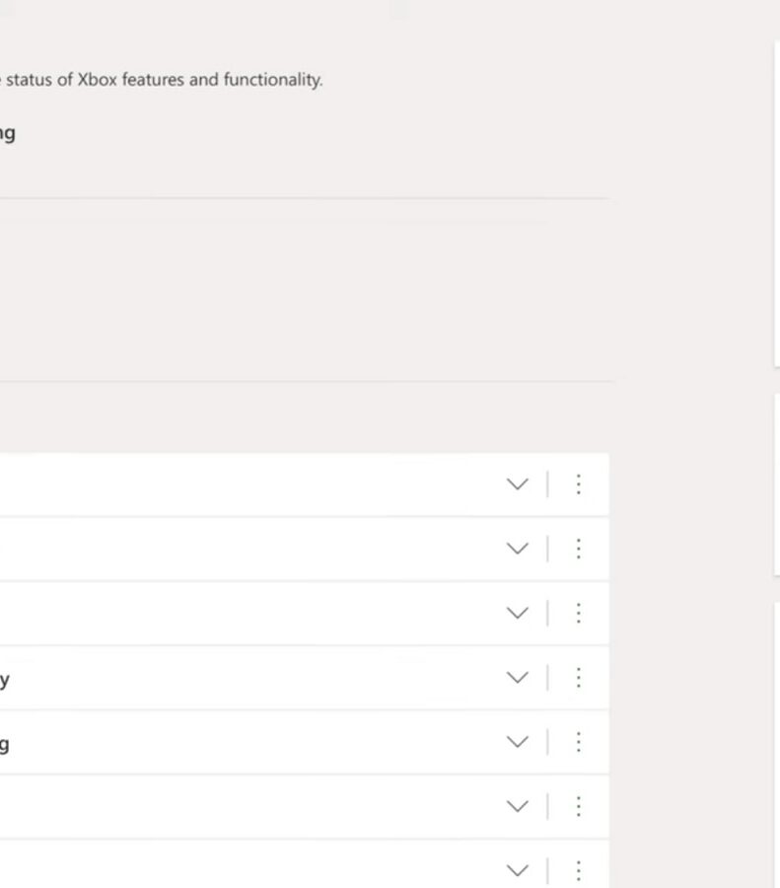Open the three-dot menu on the second row
Screen dimensions: 780x888
click(578, 549)
